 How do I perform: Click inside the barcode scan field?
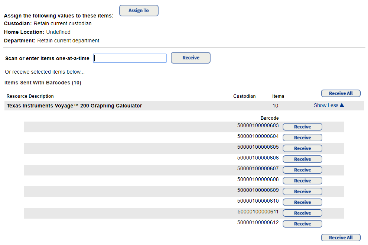pos(130,58)
